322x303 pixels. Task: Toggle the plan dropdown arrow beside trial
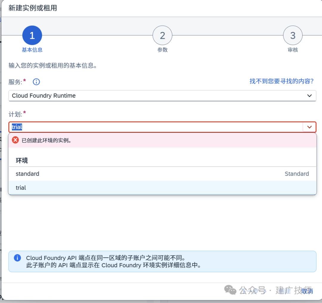pos(309,127)
